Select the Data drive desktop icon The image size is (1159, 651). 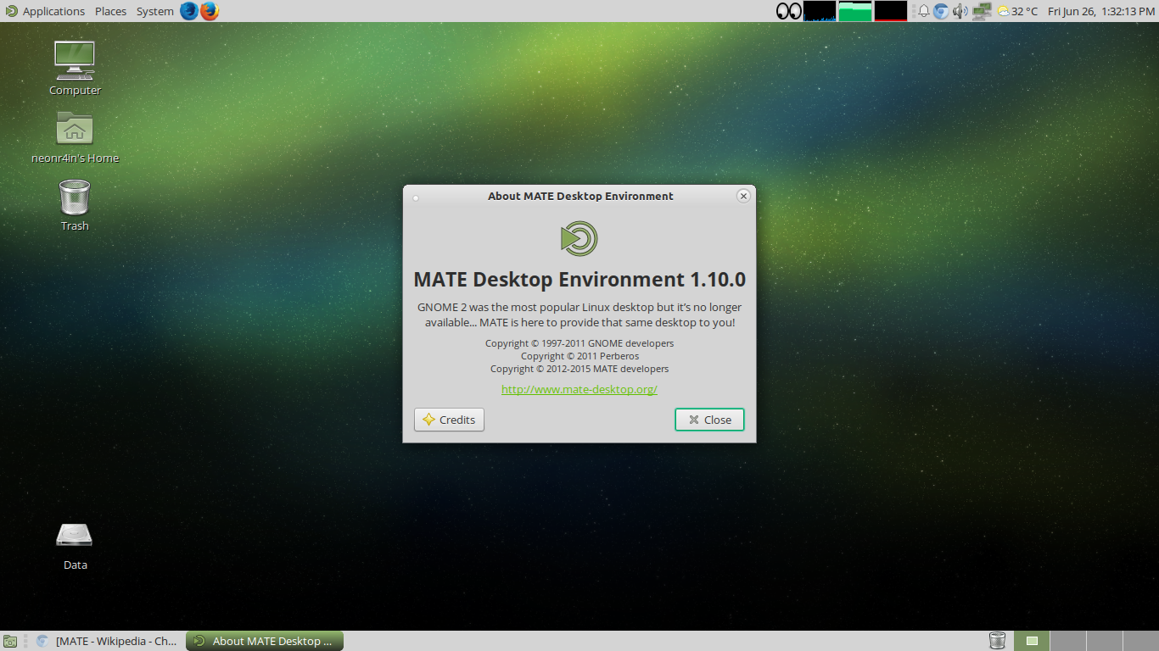pyautogui.click(x=75, y=545)
